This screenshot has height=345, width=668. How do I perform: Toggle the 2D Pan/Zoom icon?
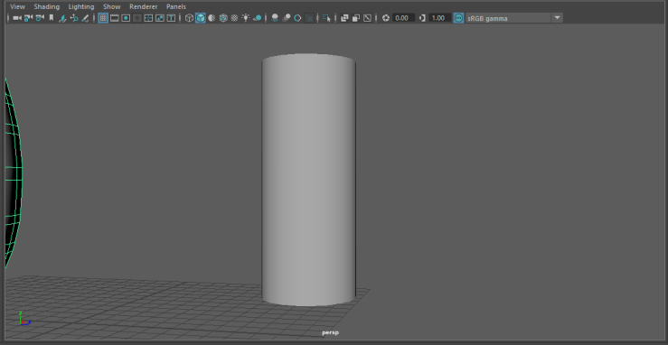pos(74,18)
